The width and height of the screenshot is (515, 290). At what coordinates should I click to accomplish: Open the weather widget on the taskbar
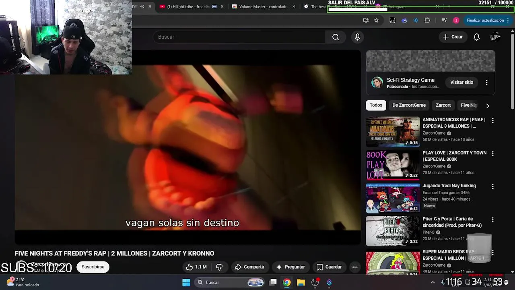coord(23,282)
